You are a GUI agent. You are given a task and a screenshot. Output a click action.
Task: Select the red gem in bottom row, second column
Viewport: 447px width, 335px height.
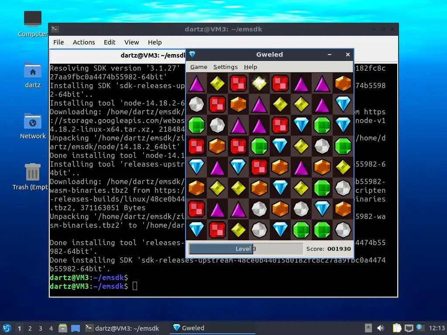pyautogui.click(x=217, y=229)
